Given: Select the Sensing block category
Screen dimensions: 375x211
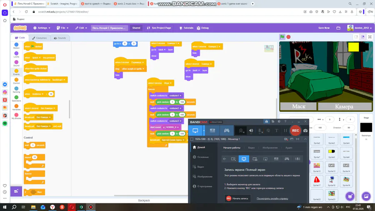Looking at the screenshot, I should coord(16,90).
